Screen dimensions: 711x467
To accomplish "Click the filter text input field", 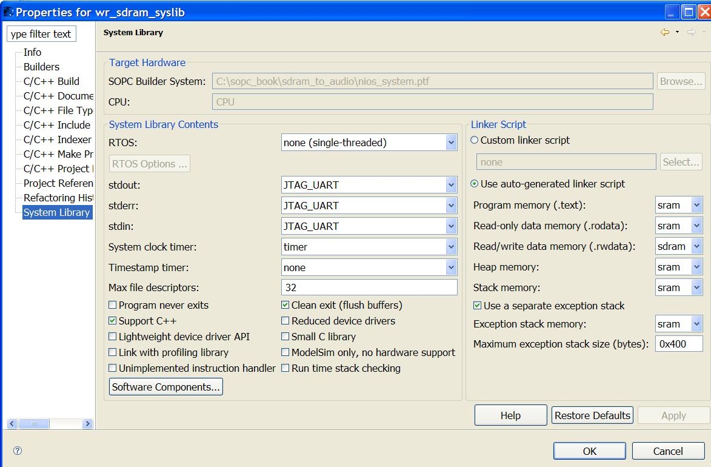I will click(x=41, y=33).
